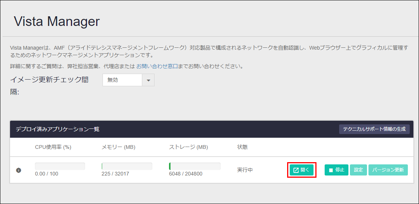Select the 0.00 / 100 CPU value

coord(46,174)
